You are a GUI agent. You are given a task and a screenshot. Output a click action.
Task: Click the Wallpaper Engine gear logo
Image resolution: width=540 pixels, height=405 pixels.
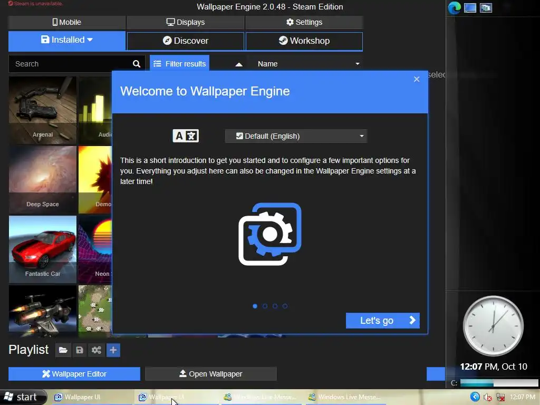[270, 234]
